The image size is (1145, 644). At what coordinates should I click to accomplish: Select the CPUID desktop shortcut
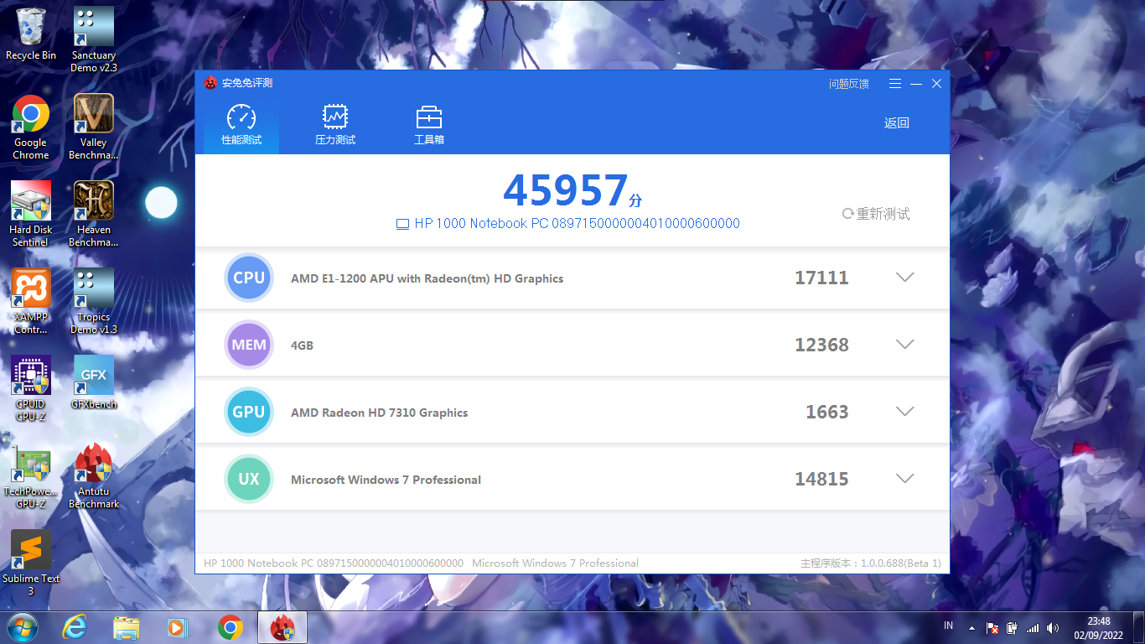pos(31,388)
